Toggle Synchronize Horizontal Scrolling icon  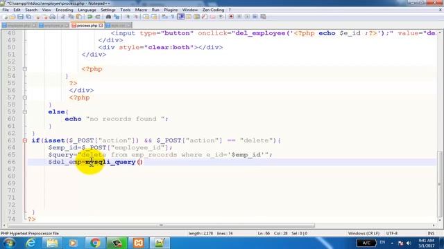[154, 17]
